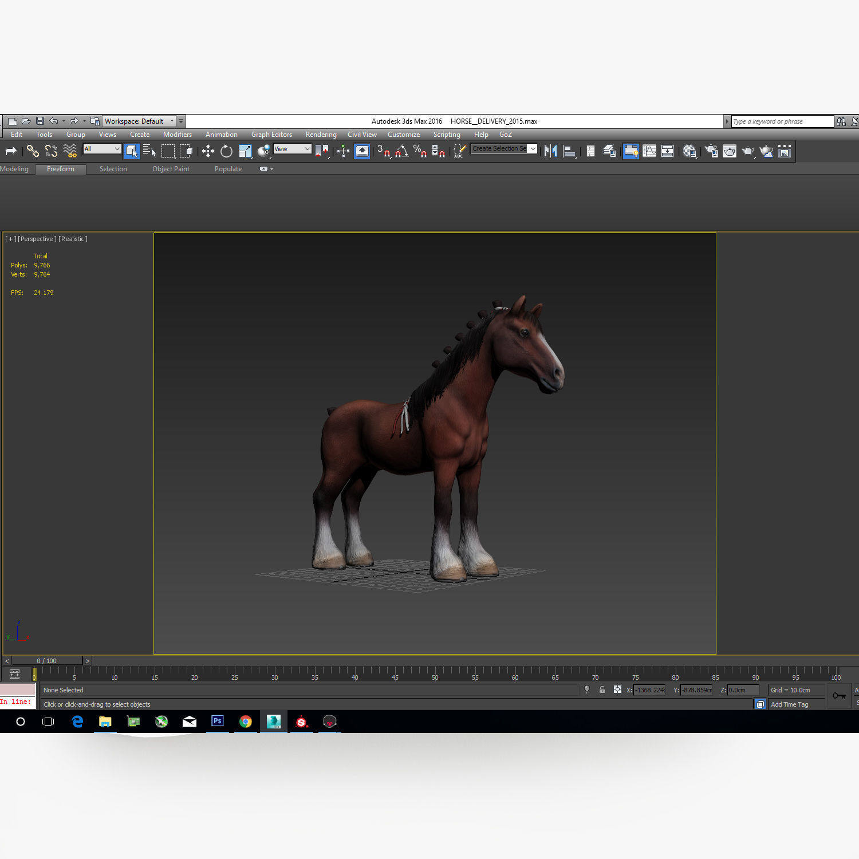
Task: Toggle the Ribbon display button
Action: [631, 151]
